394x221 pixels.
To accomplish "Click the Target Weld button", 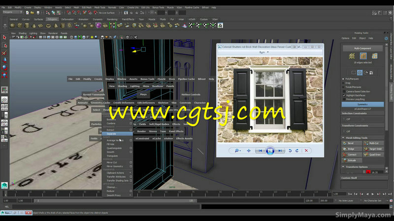I will click(x=374, y=149).
